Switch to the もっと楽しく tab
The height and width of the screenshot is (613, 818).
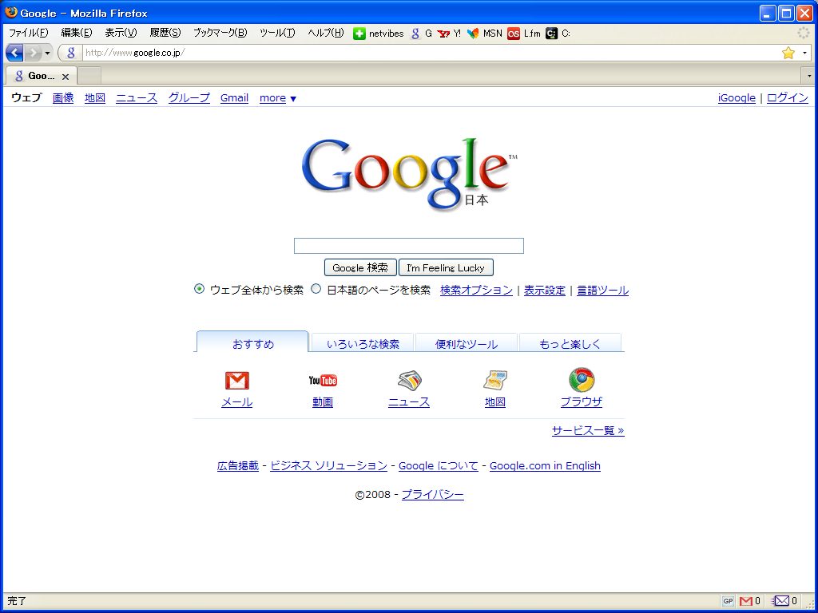pyautogui.click(x=570, y=343)
